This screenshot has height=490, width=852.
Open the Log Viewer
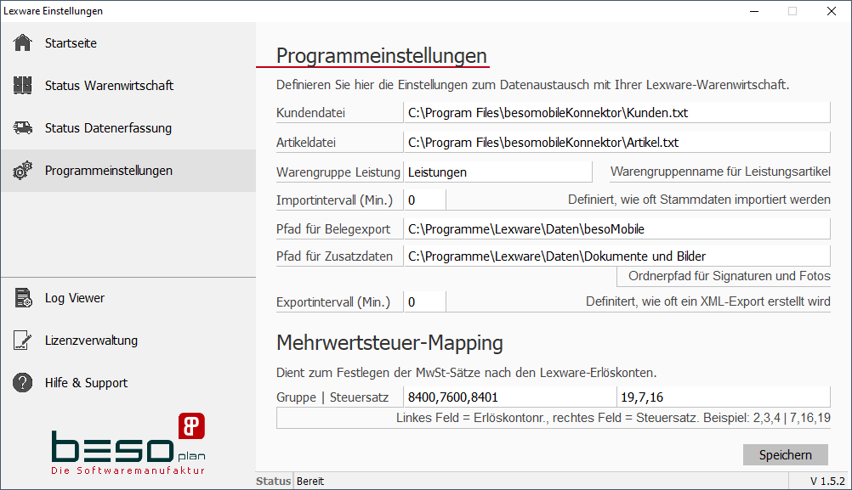(x=128, y=298)
